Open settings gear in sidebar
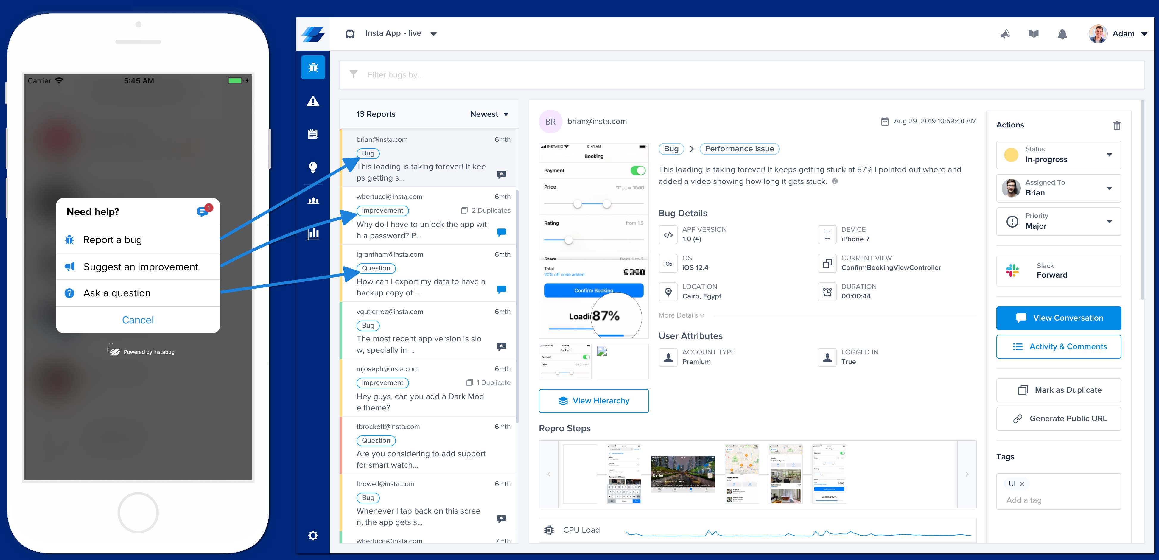The image size is (1159, 560). 313,535
